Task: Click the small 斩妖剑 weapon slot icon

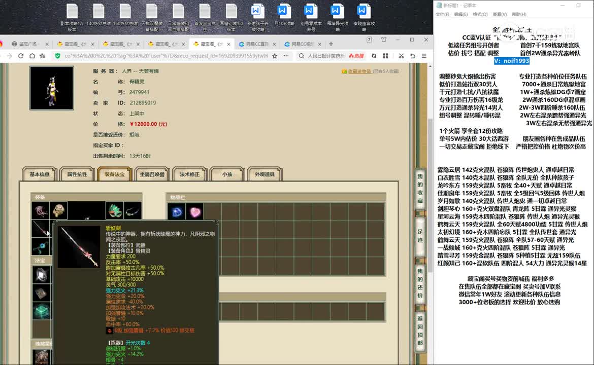Action: [40, 229]
